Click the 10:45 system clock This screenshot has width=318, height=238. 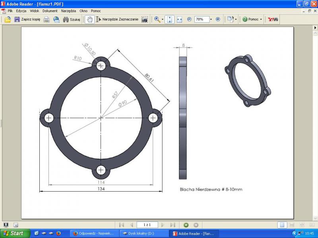pos(310,233)
